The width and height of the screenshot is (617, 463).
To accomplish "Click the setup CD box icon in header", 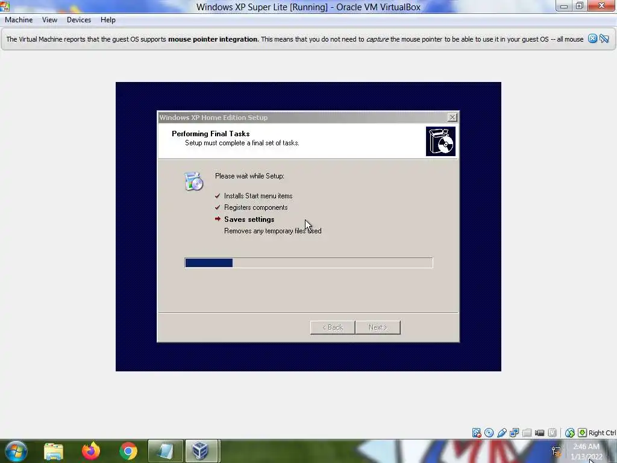I will pyautogui.click(x=440, y=141).
